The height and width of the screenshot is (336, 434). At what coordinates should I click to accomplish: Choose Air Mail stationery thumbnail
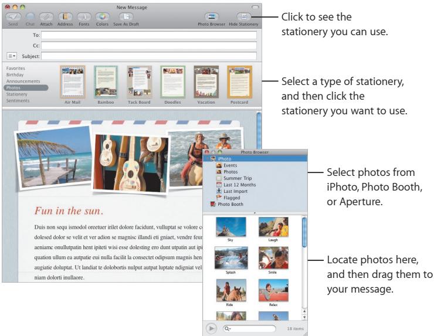point(73,82)
